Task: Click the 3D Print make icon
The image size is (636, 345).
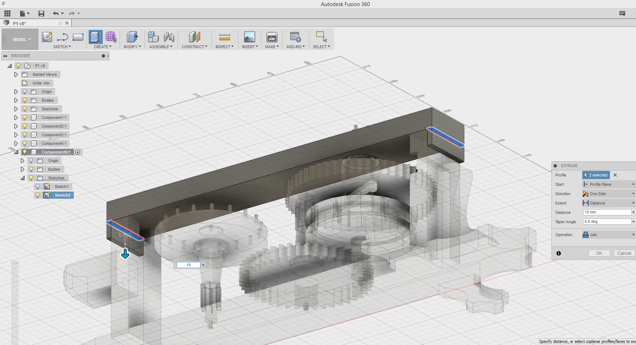Action: point(272,37)
